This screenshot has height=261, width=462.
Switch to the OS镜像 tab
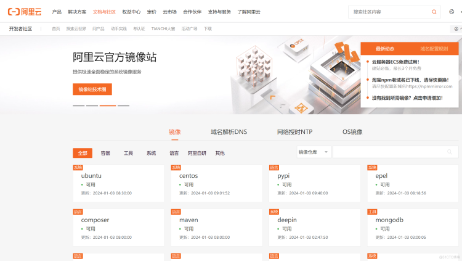(x=352, y=132)
